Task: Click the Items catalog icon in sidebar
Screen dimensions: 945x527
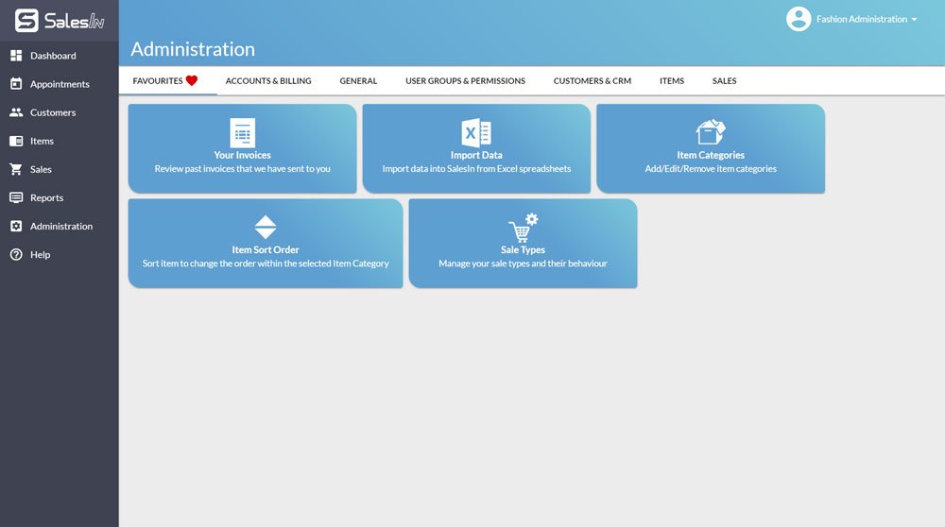Action: [16, 141]
